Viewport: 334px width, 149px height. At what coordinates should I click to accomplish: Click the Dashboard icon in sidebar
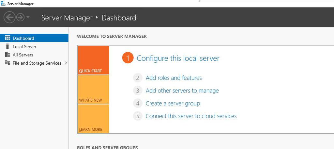pos(8,38)
